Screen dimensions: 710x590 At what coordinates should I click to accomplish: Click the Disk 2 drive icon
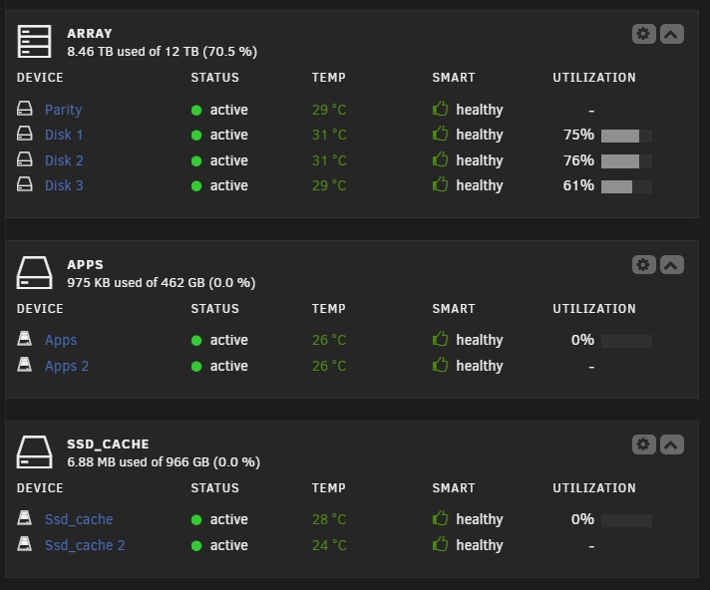[25, 160]
